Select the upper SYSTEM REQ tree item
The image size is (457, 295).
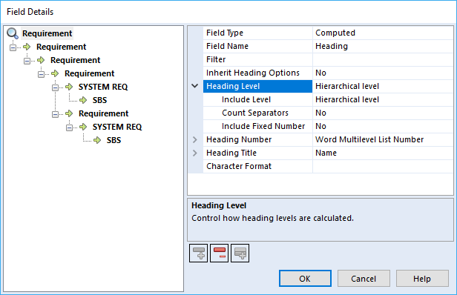(103, 87)
